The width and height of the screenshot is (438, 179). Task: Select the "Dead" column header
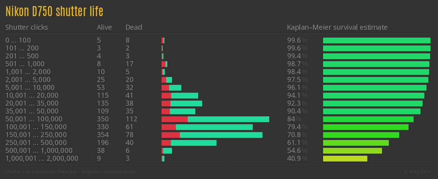click(x=134, y=27)
